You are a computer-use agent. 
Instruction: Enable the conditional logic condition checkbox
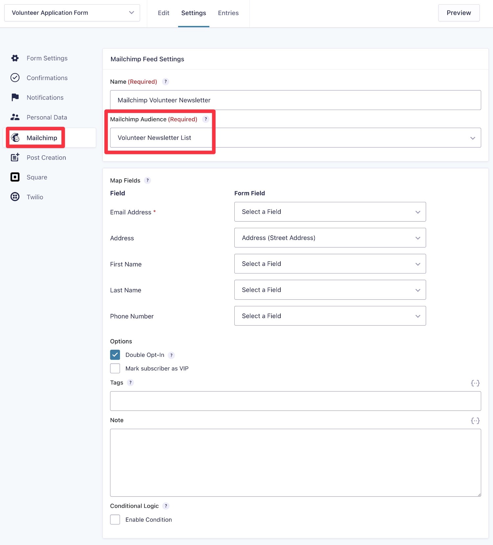coord(115,519)
